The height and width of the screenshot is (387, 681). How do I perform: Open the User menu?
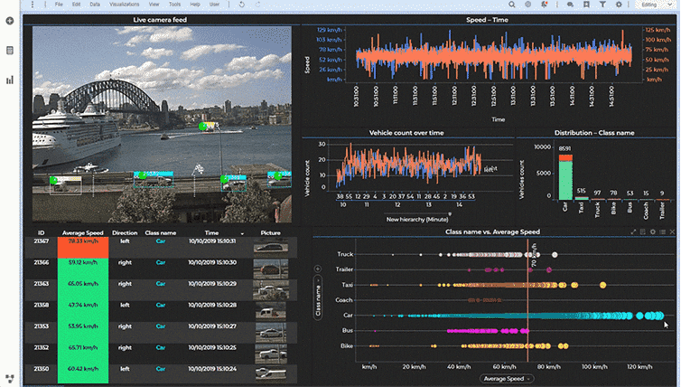[x=215, y=5]
